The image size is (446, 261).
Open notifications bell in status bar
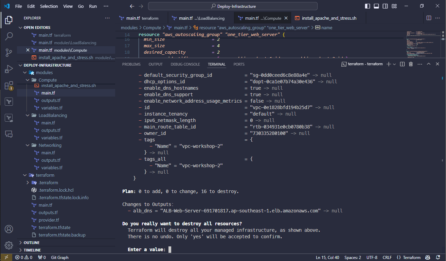tap(438, 258)
